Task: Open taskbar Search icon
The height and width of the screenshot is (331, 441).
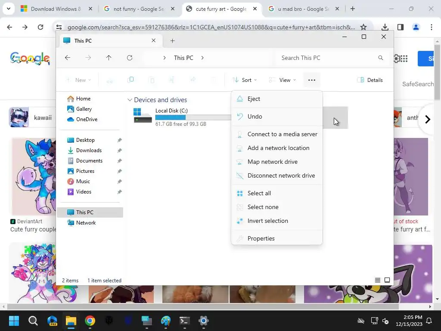Action: tap(33, 321)
